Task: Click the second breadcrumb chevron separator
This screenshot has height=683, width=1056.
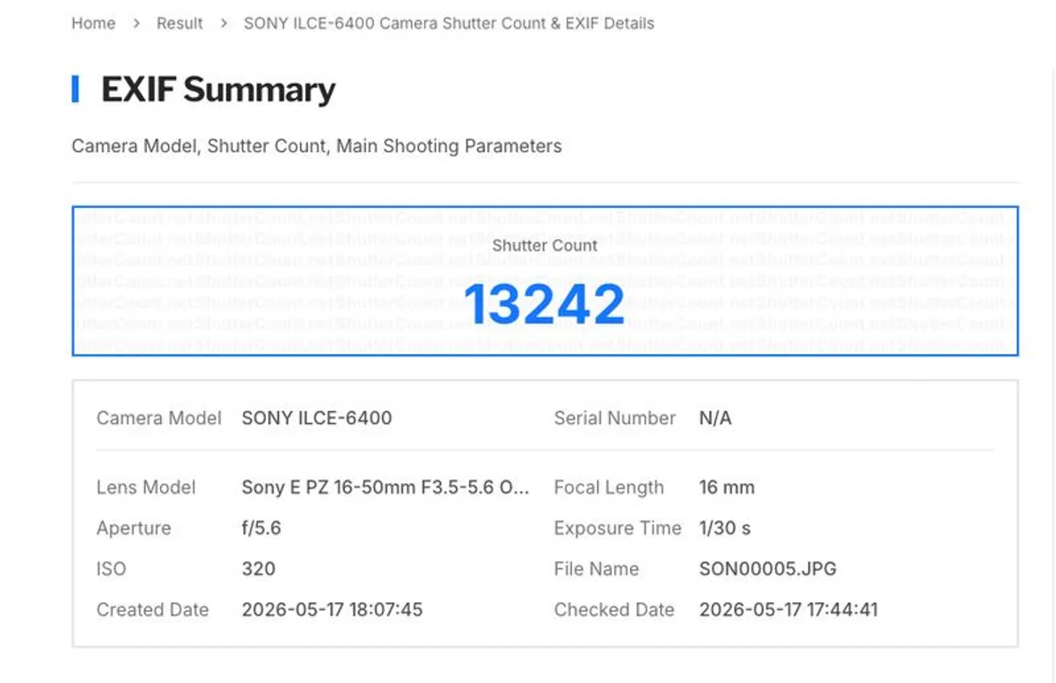Action: (224, 24)
